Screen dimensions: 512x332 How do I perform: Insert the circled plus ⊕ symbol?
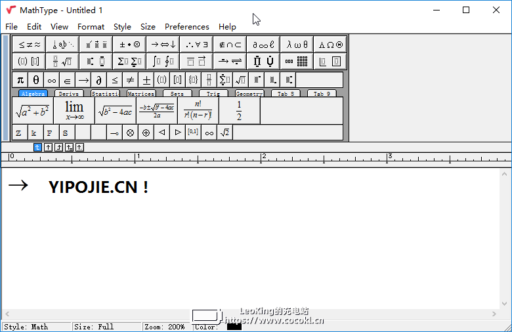point(146,133)
